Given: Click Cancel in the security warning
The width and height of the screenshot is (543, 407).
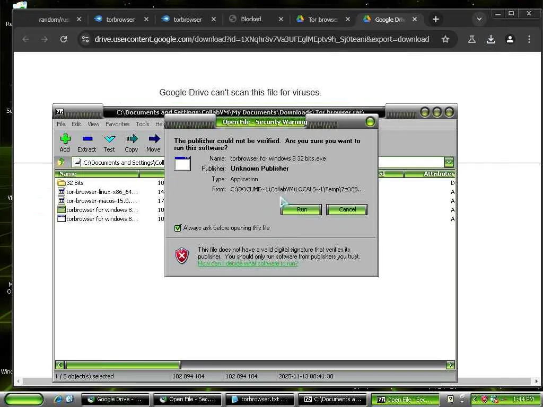Looking at the screenshot, I should coord(347,209).
